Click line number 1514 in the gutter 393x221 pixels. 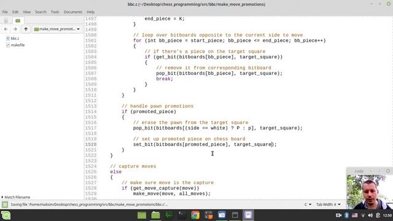(x=90, y=112)
